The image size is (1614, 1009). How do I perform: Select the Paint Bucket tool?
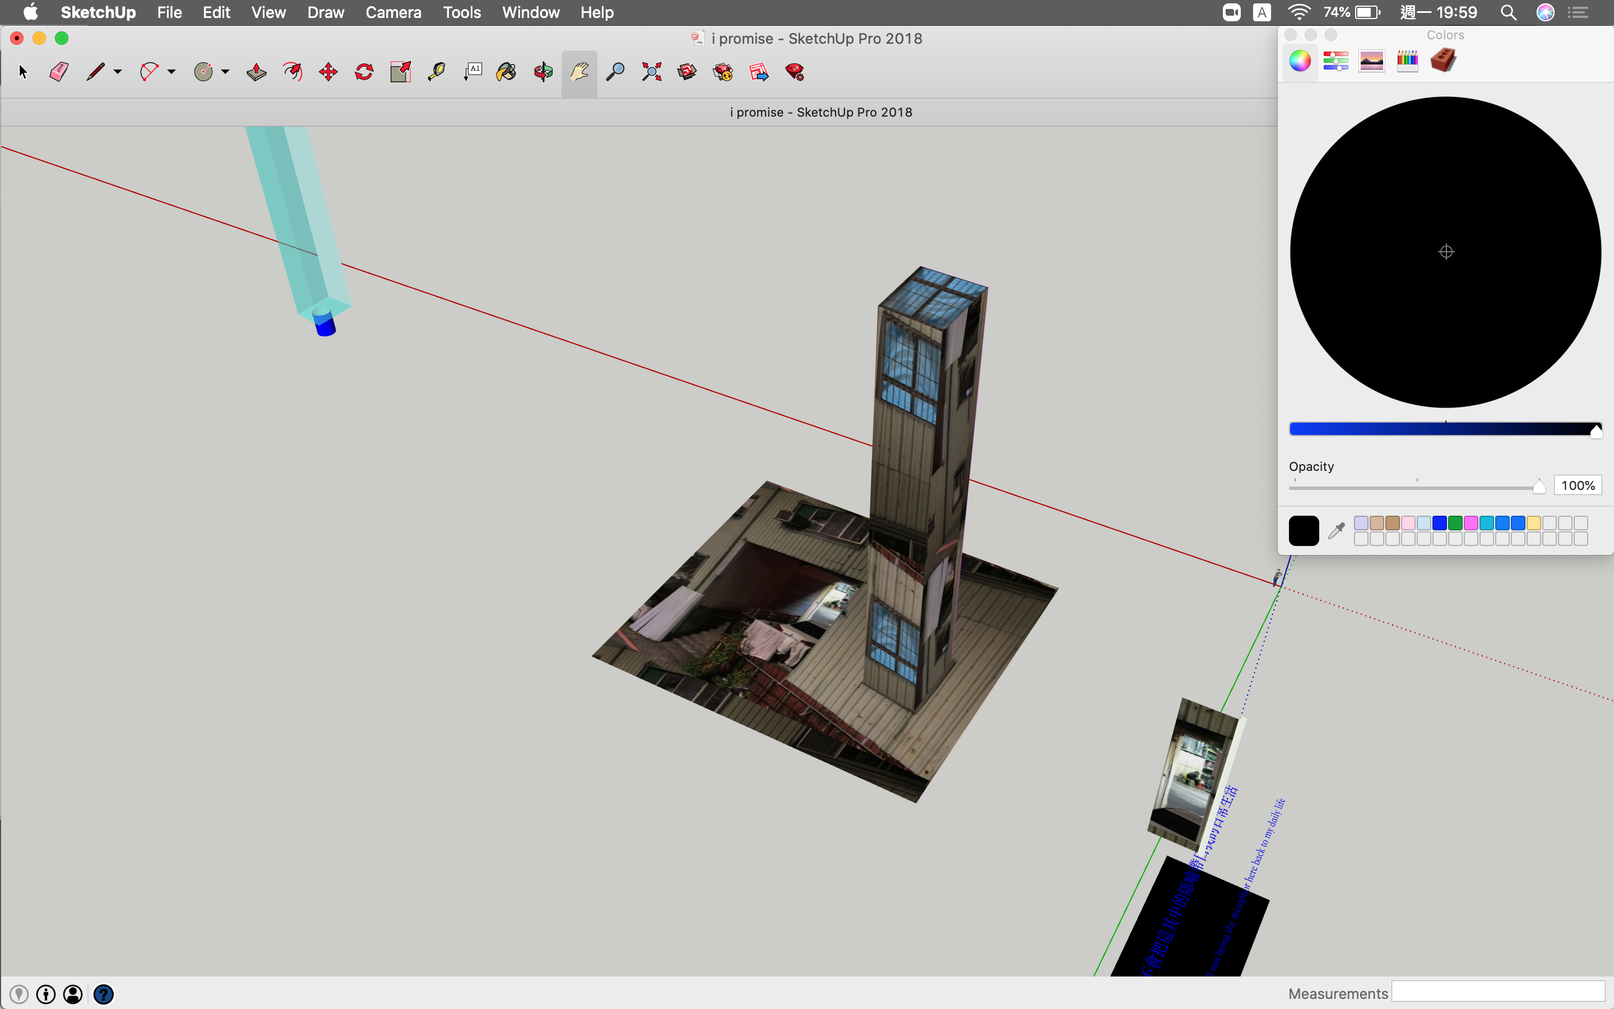[x=506, y=72]
